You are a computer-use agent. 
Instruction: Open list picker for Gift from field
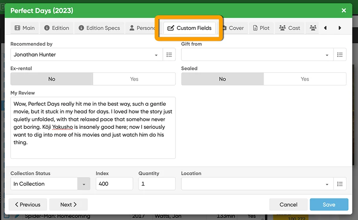[340, 55]
